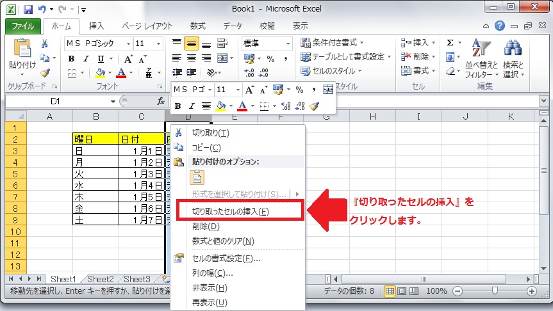The height and width of the screenshot is (311, 553).
Task: Toggle Bold in the ribbon font group
Action: 72,59
